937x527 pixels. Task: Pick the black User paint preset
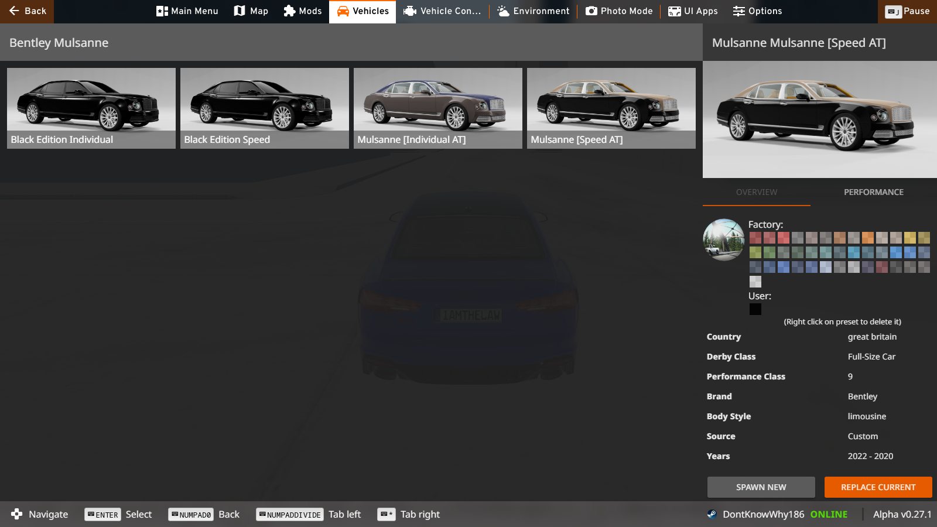click(755, 309)
